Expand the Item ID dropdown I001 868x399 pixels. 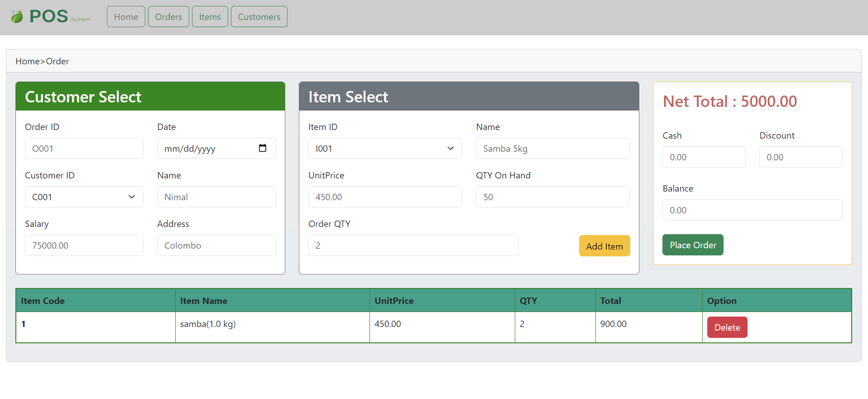[x=385, y=149]
